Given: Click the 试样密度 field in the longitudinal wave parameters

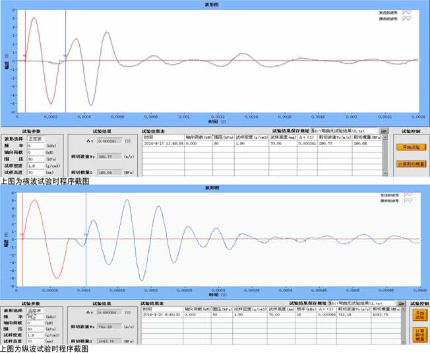Looking at the screenshot, I should 35,335.
